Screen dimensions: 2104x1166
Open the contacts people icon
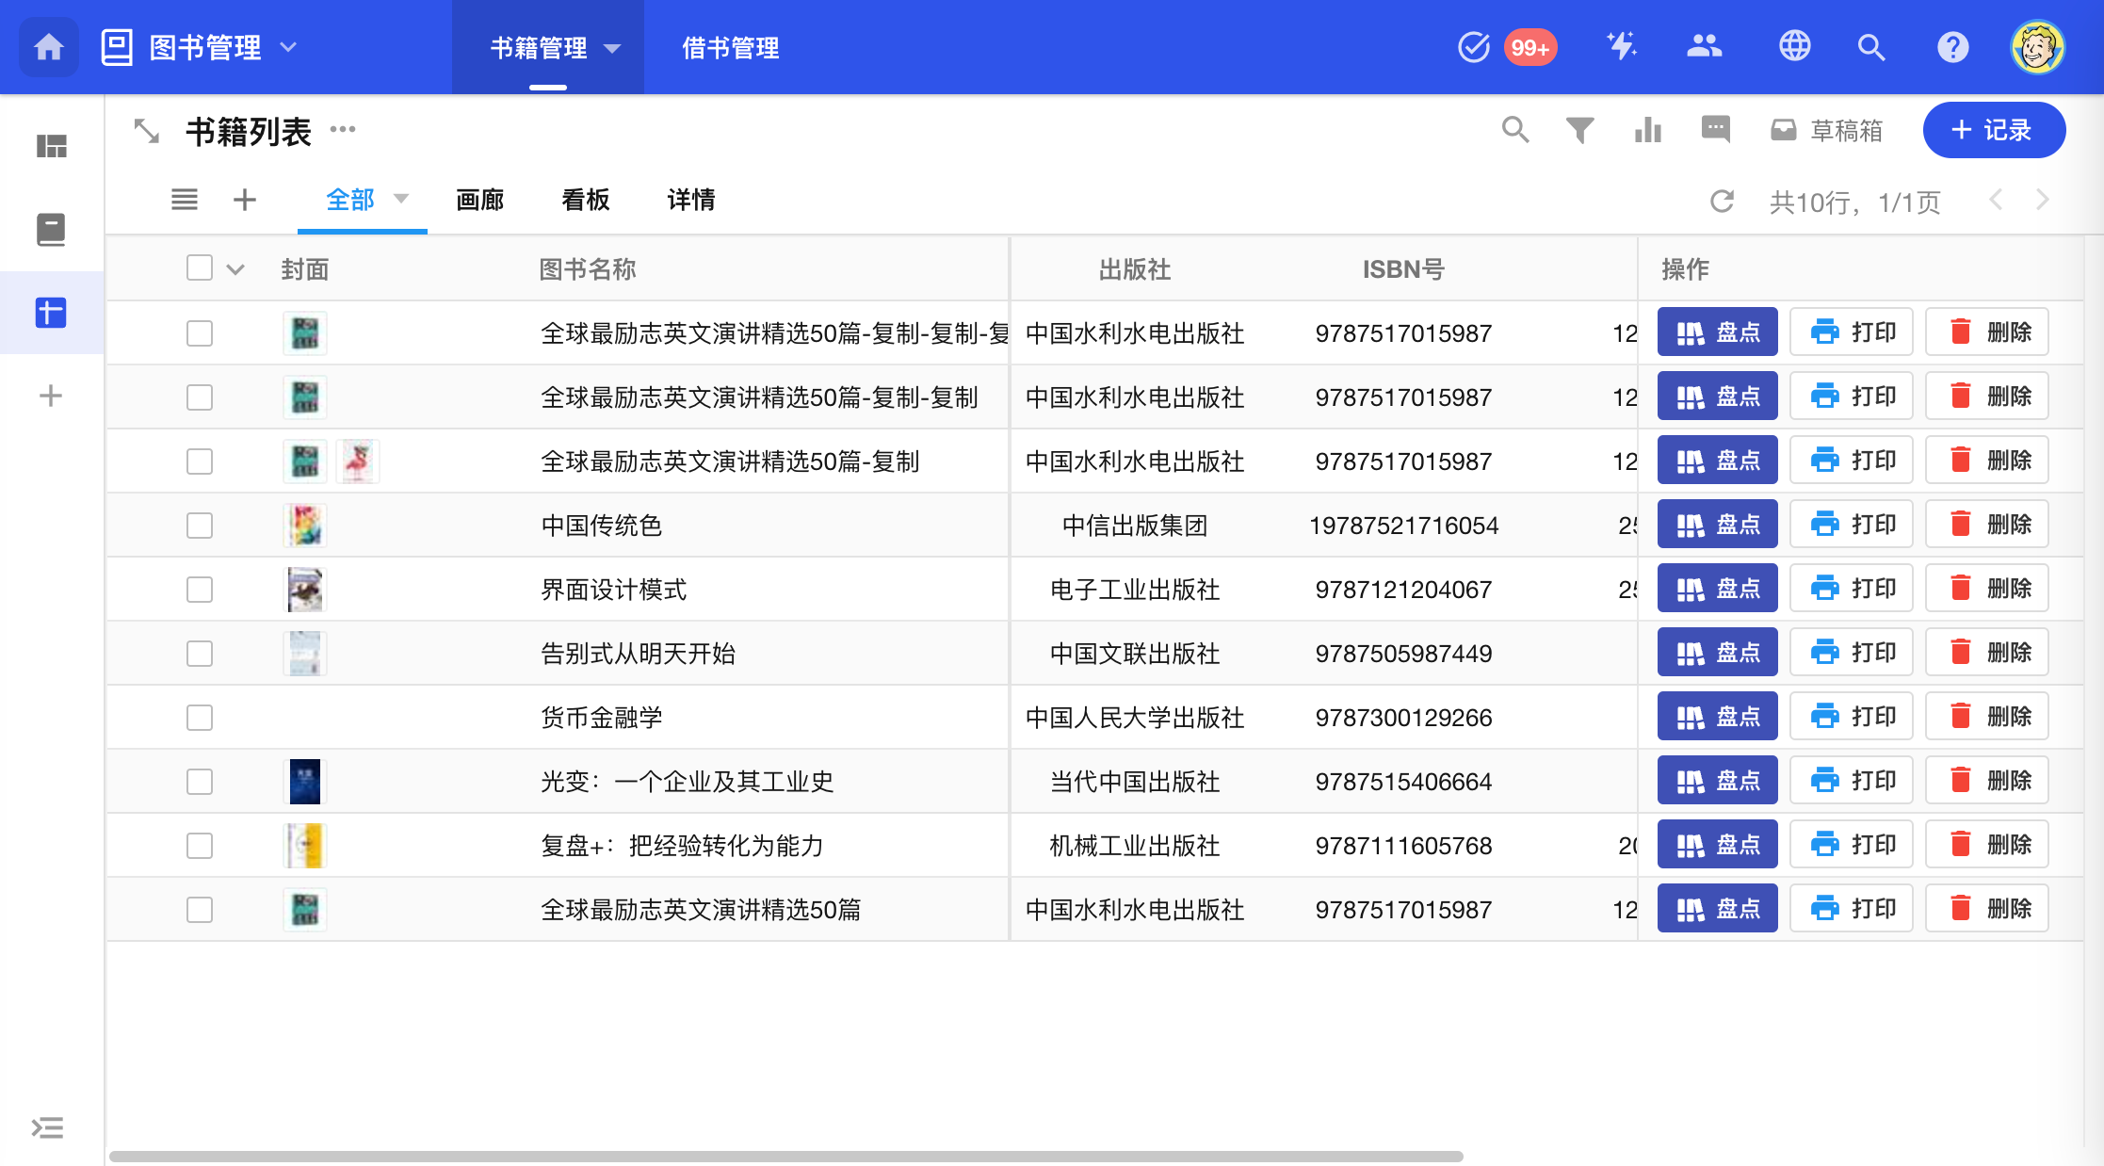click(x=1704, y=46)
